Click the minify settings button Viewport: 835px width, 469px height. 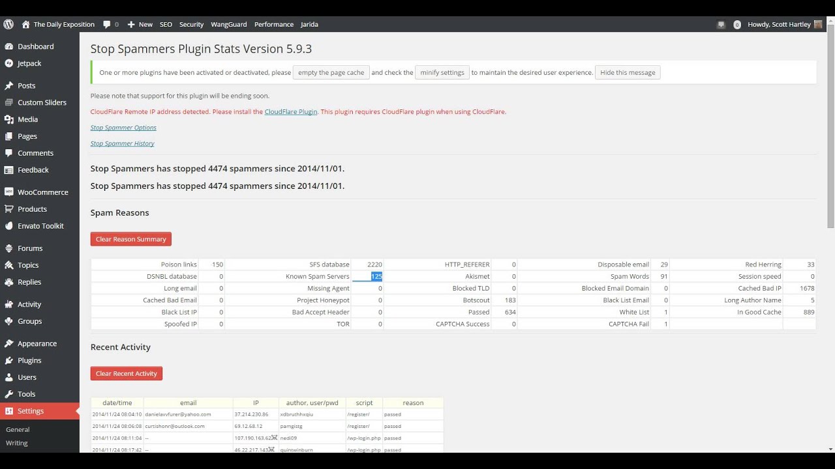442,72
